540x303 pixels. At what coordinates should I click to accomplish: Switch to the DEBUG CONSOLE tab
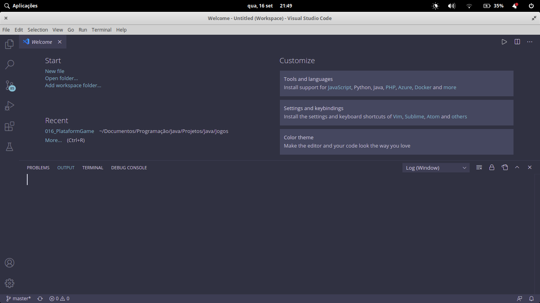pos(129,167)
